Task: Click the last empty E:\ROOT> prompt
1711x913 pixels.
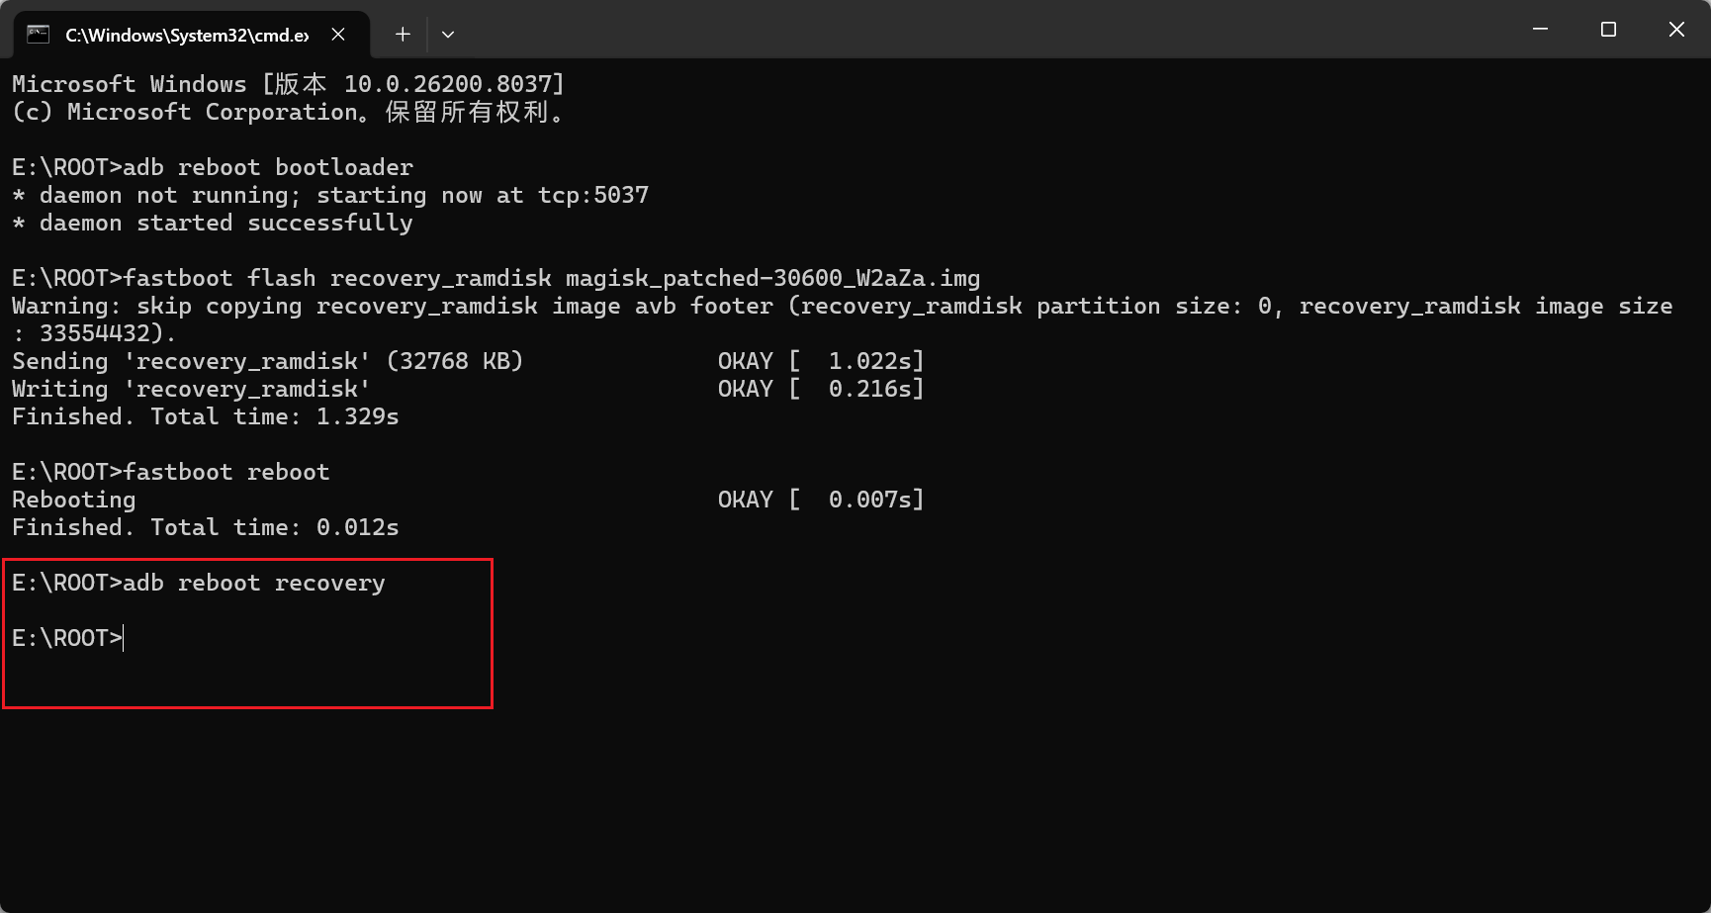Action: (x=67, y=638)
